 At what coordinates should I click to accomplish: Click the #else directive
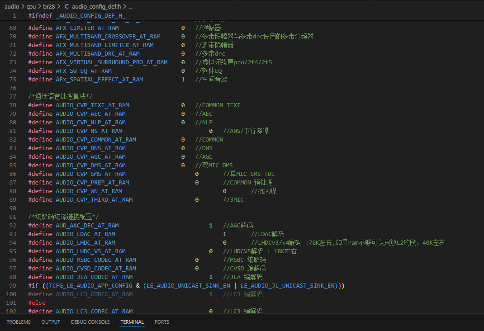click(x=37, y=303)
